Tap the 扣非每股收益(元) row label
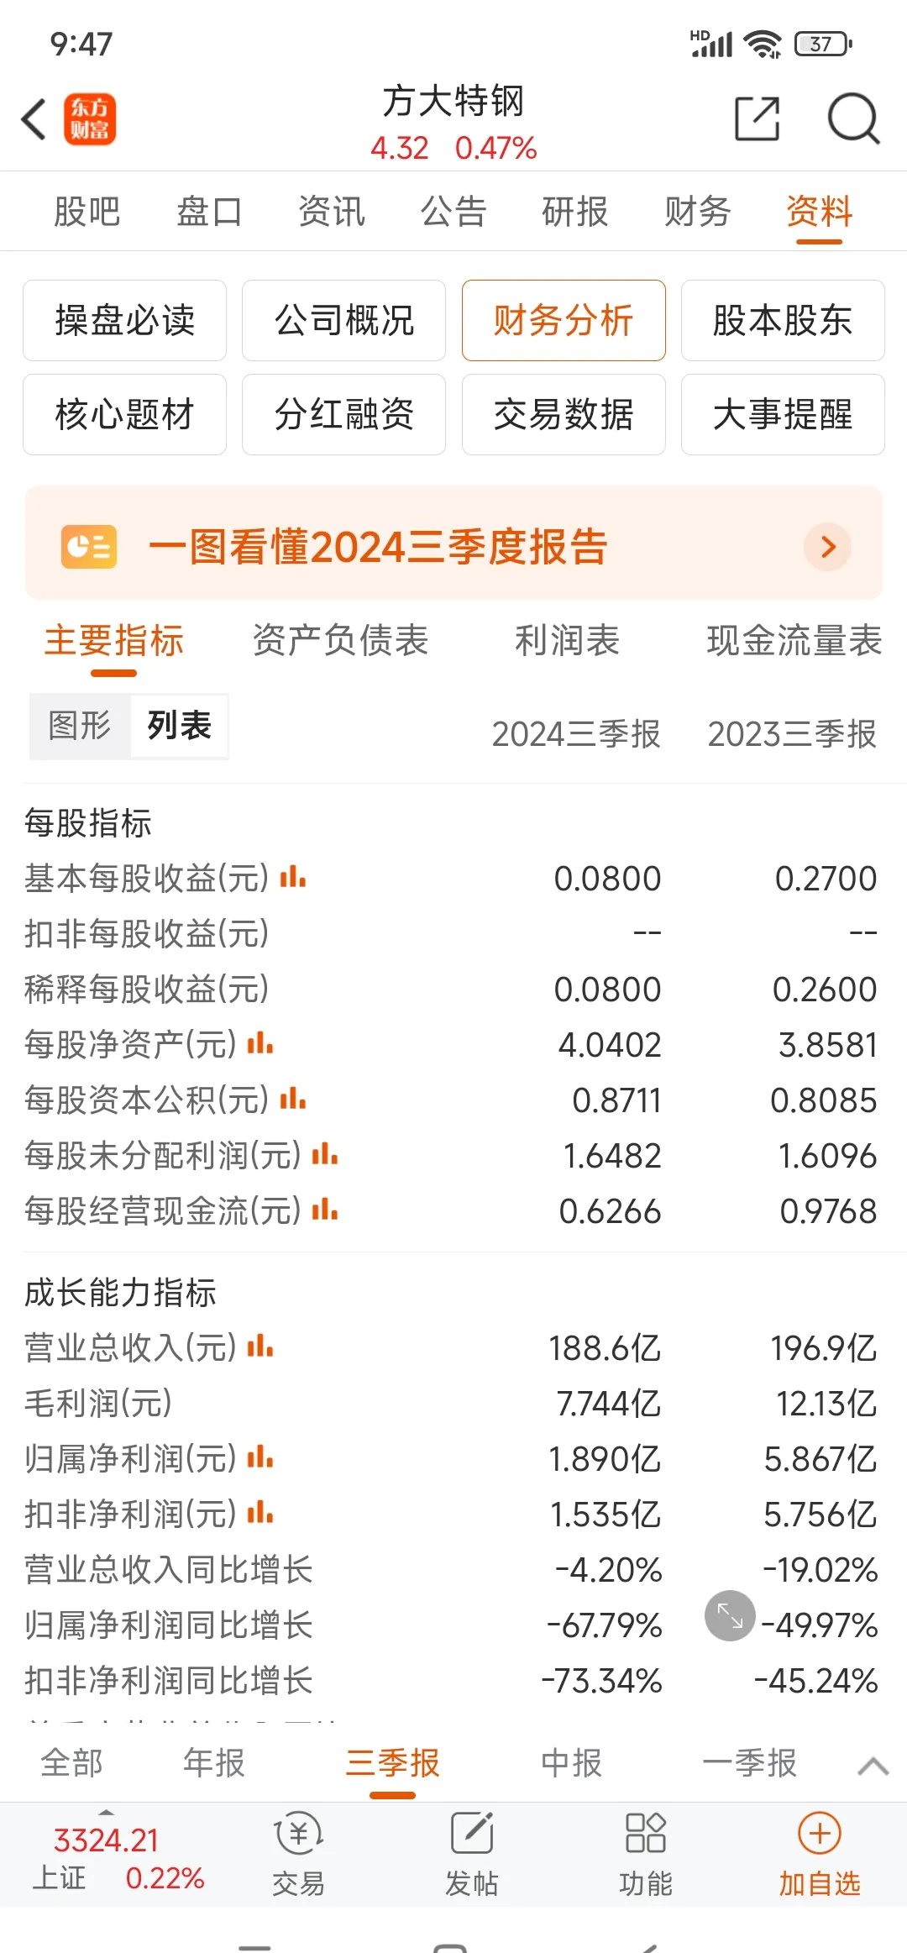This screenshot has width=907, height=1953. click(x=147, y=933)
